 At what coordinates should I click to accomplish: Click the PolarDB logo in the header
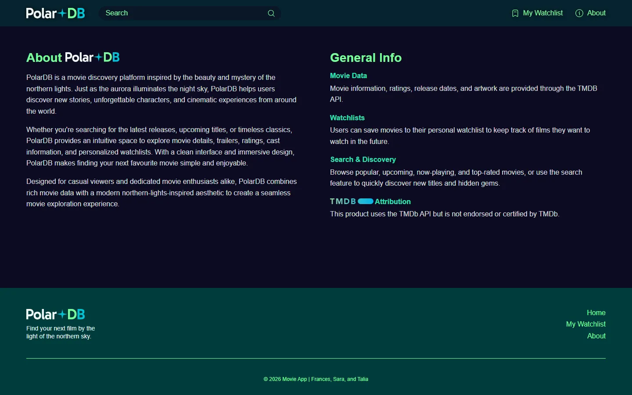(x=55, y=13)
